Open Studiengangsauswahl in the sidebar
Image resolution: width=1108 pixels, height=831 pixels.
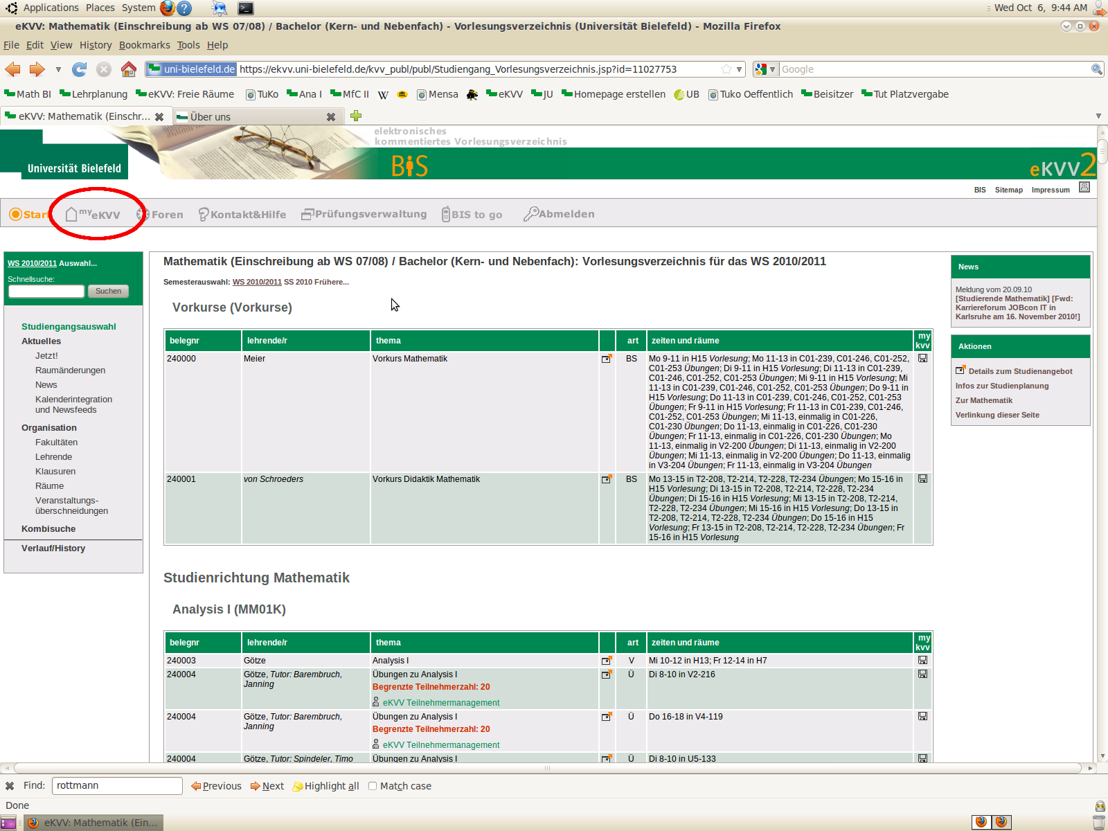click(x=69, y=327)
